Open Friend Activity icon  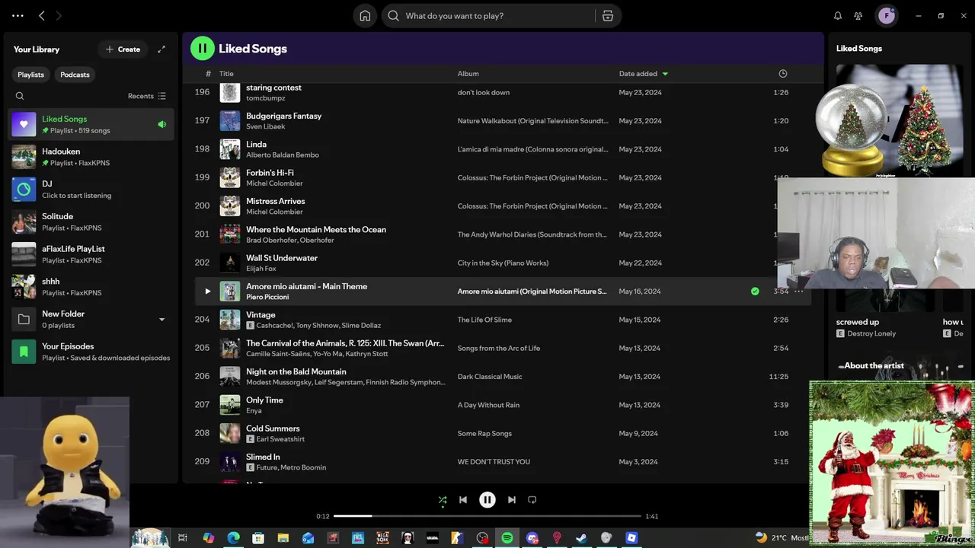[x=858, y=16]
